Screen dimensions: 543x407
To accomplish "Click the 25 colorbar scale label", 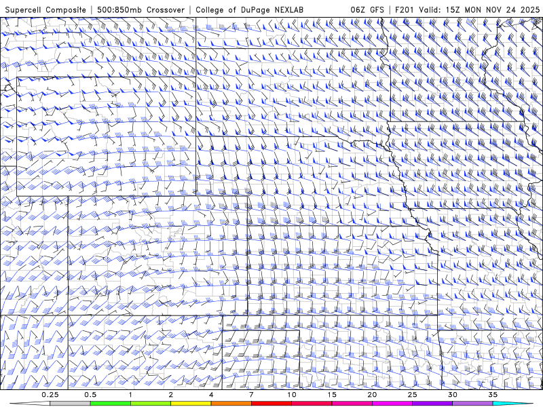I will [412, 395].
